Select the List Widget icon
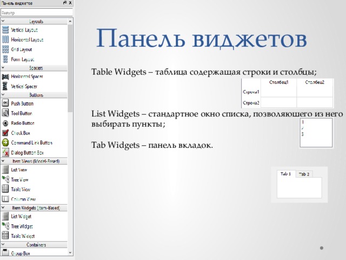 coord(5,216)
